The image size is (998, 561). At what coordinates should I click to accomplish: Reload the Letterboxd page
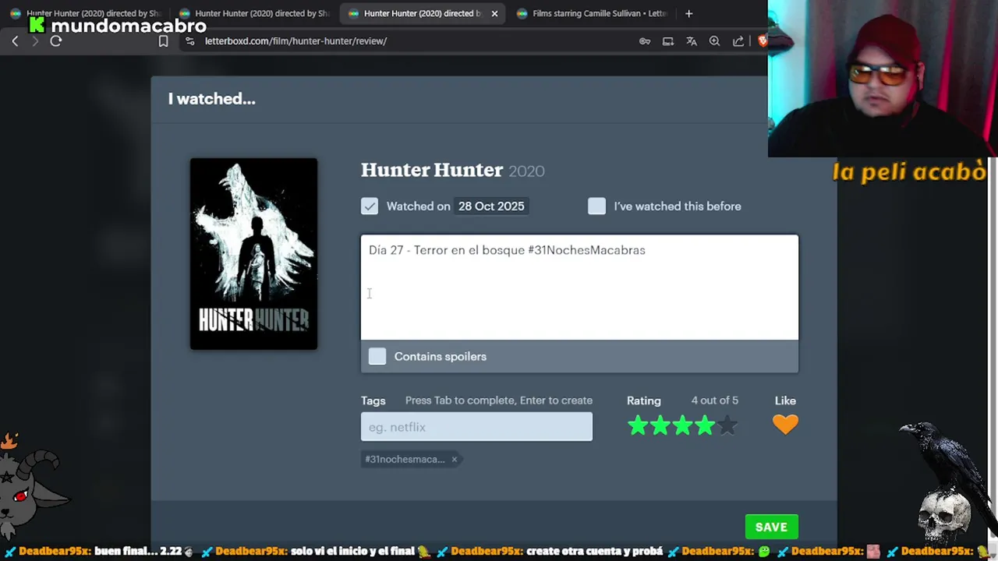[x=56, y=41]
